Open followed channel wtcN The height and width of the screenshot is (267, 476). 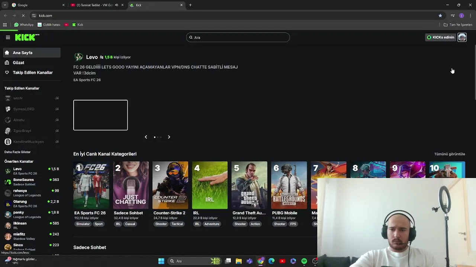[32, 98]
